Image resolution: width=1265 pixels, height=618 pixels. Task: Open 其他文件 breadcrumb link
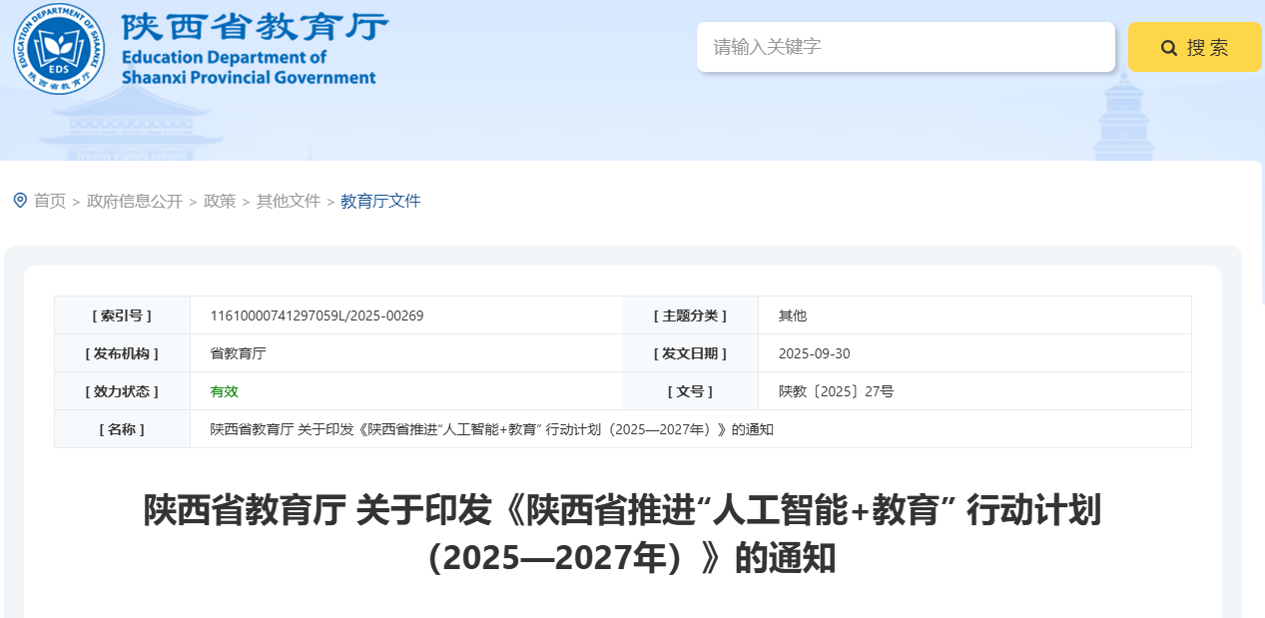coord(289,202)
